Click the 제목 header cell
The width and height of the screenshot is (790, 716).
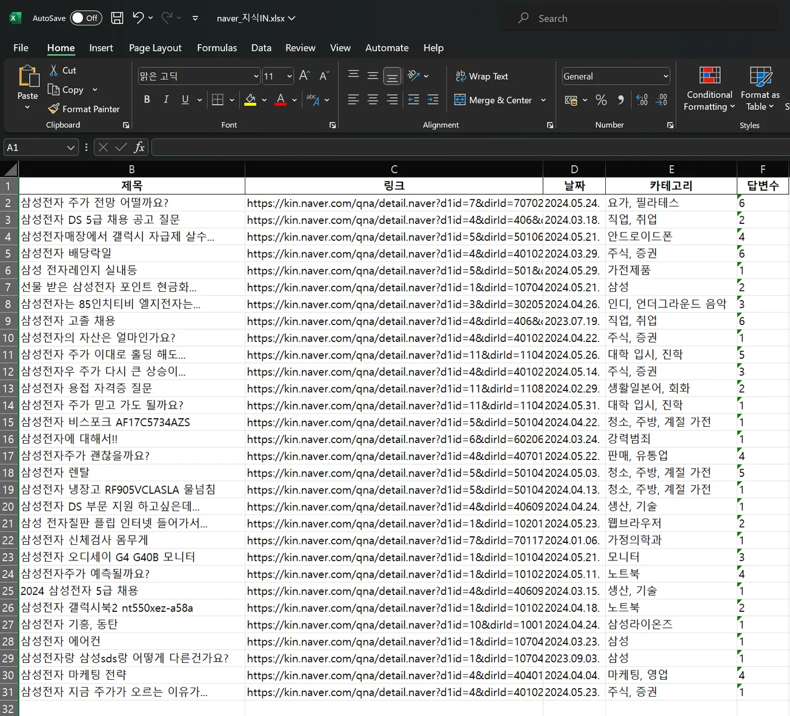(132, 186)
